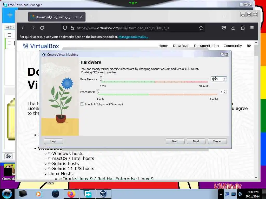The image size is (266, 199).
Task: Reload the page in Firefox
Action: [x=42, y=28]
